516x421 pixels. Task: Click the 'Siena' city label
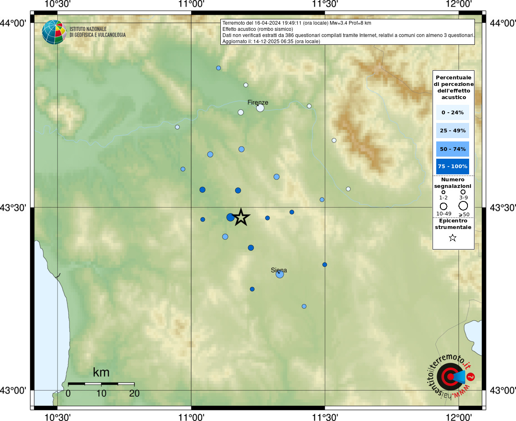pos(279,270)
